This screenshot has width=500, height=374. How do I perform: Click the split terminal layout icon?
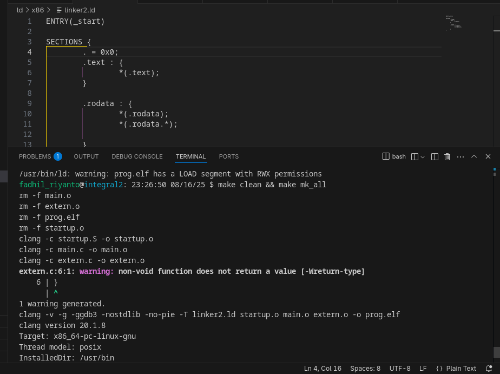pos(435,156)
